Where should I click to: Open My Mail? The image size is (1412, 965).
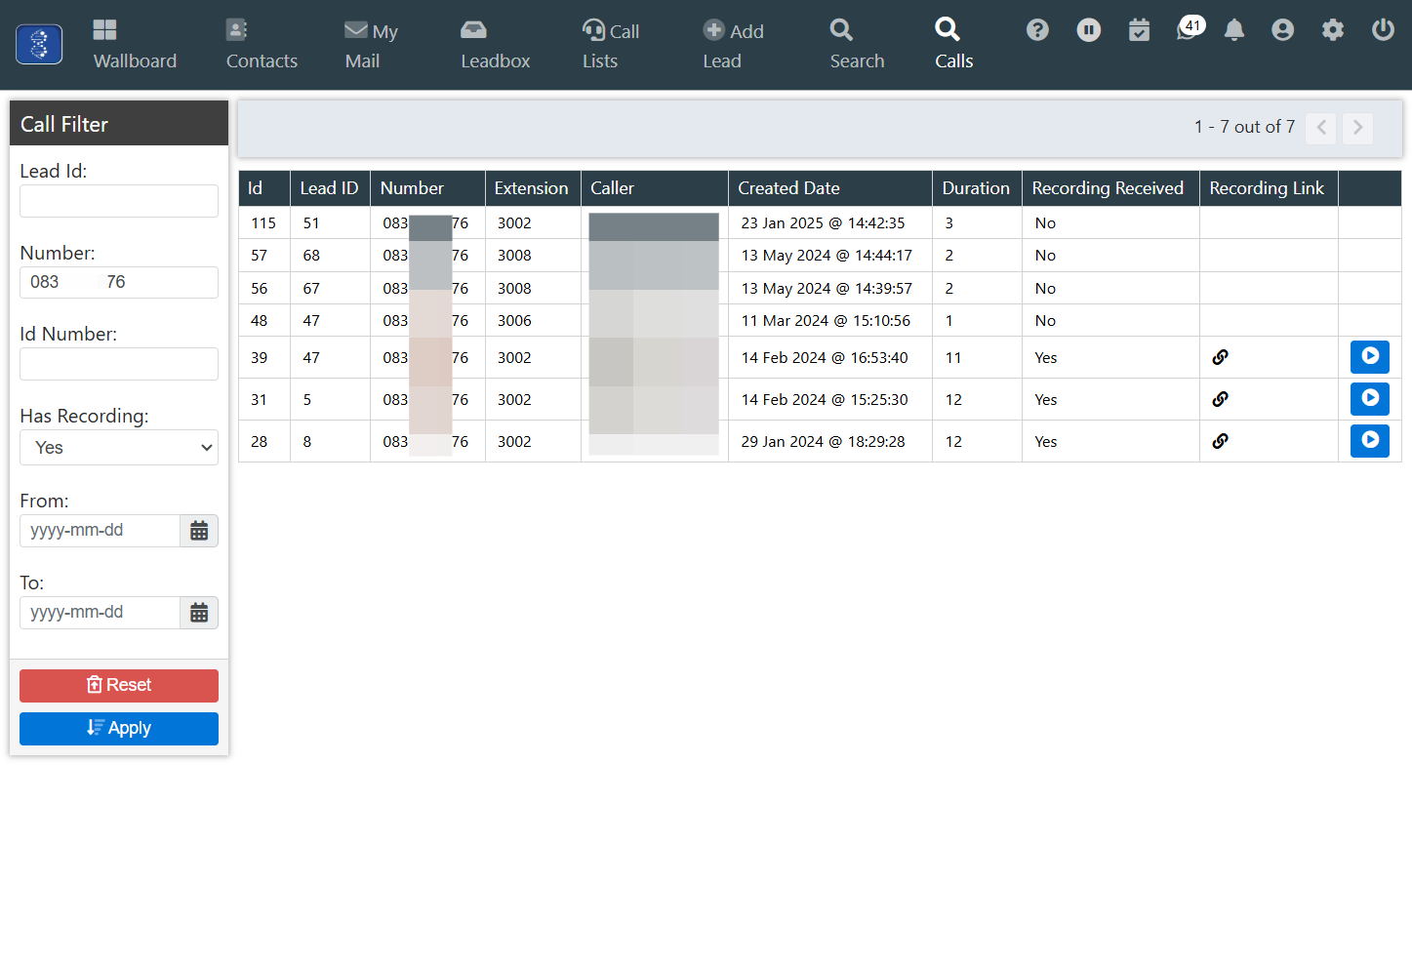pyautogui.click(x=371, y=45)
